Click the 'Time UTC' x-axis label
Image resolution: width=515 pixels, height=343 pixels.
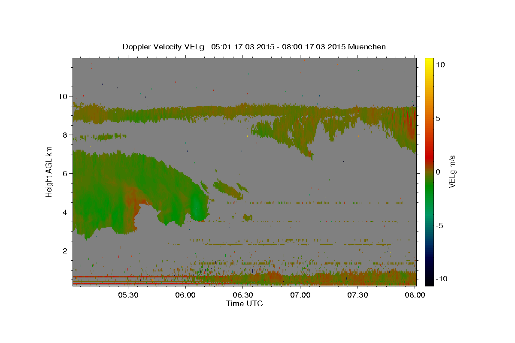point(244,304)
